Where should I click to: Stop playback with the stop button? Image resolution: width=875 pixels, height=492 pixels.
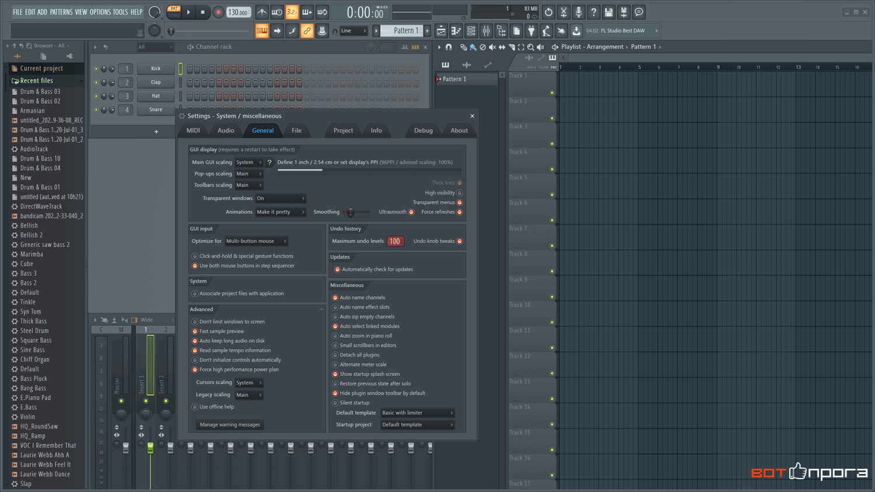point(202,12)
